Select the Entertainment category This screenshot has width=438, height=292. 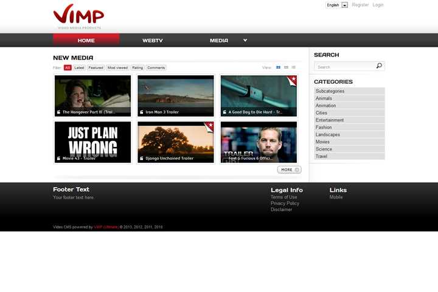click(x=349, y=120)
